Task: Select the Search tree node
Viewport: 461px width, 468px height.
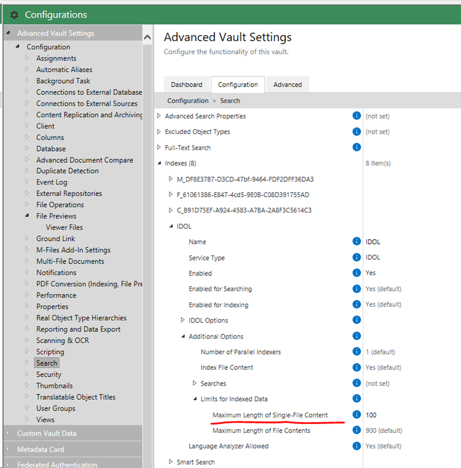Action: pos(47,363)
